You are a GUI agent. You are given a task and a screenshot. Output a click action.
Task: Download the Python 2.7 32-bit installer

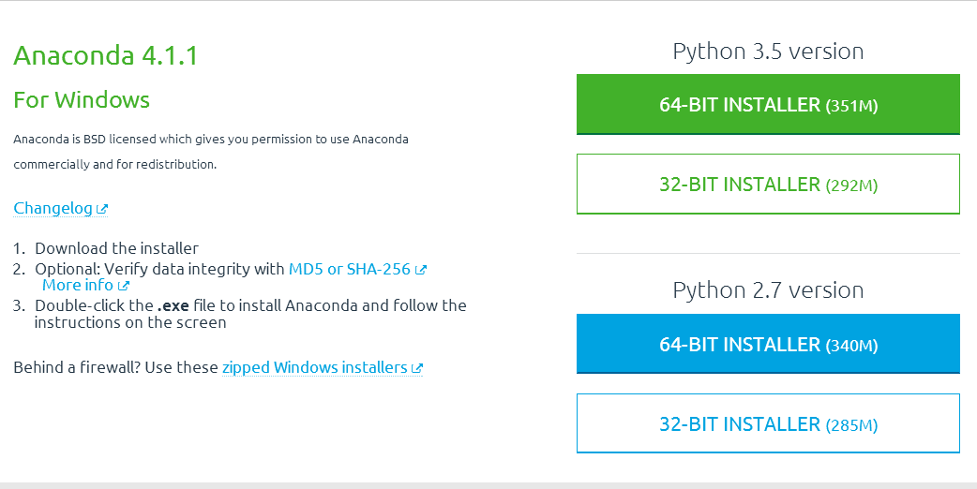click(768, 423)
